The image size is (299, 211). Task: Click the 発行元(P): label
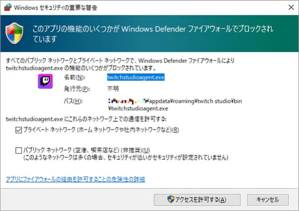77,89
